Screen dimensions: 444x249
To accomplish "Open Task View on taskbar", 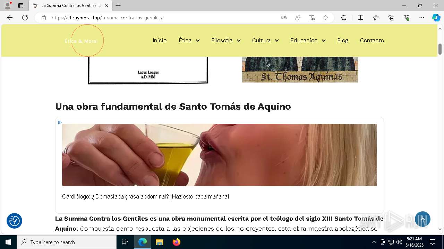I will (x=125, y=242).
